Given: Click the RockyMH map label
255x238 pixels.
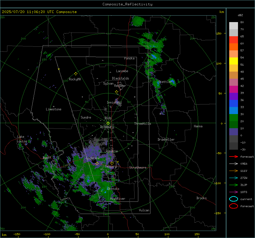Looking at the screenshot, I should pos(75,79).
